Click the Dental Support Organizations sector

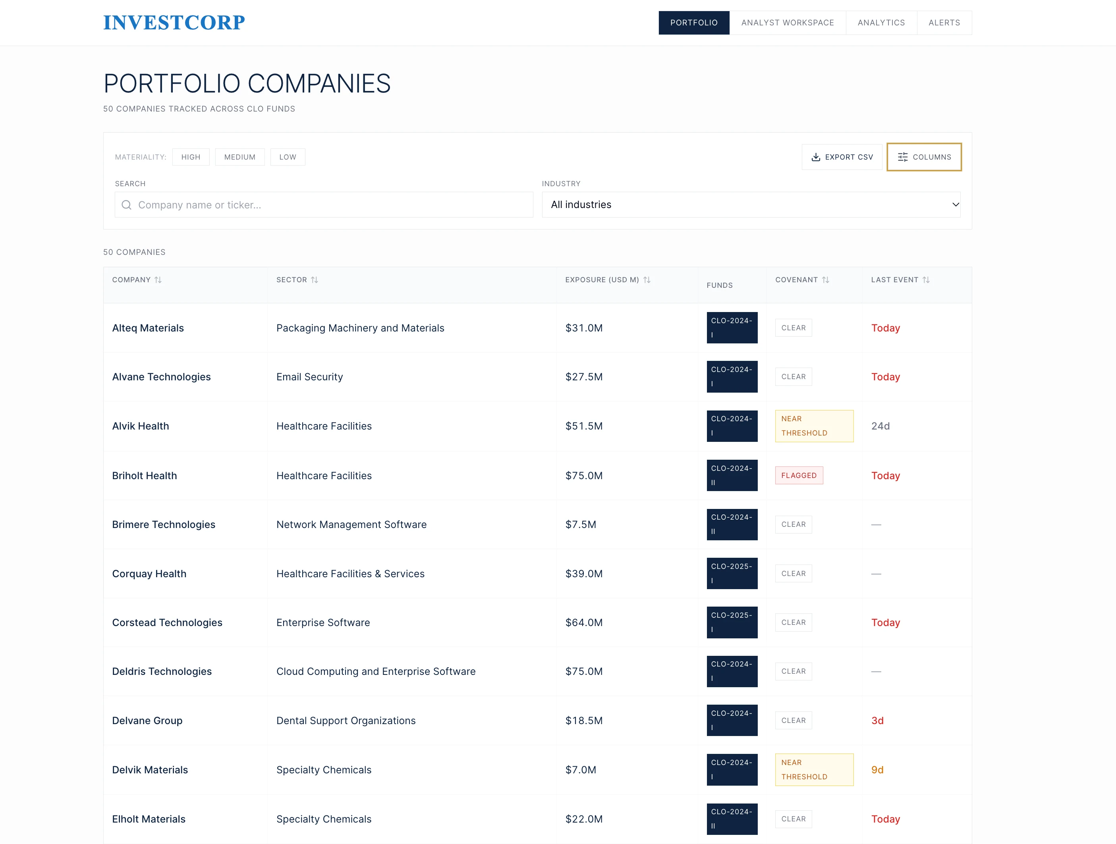(346, 721)
